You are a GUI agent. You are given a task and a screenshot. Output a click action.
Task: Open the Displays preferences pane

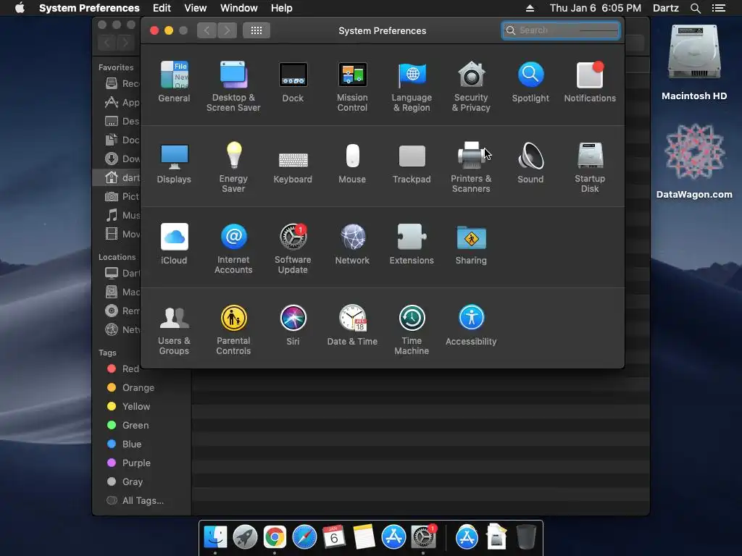[x=174, y=163]
